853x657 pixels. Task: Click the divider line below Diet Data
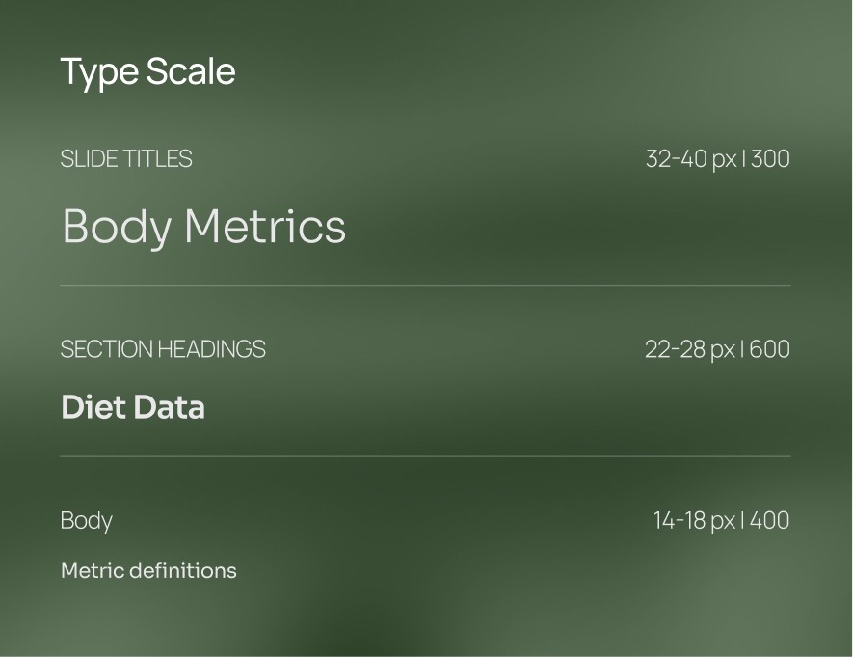tap(425, 456)
